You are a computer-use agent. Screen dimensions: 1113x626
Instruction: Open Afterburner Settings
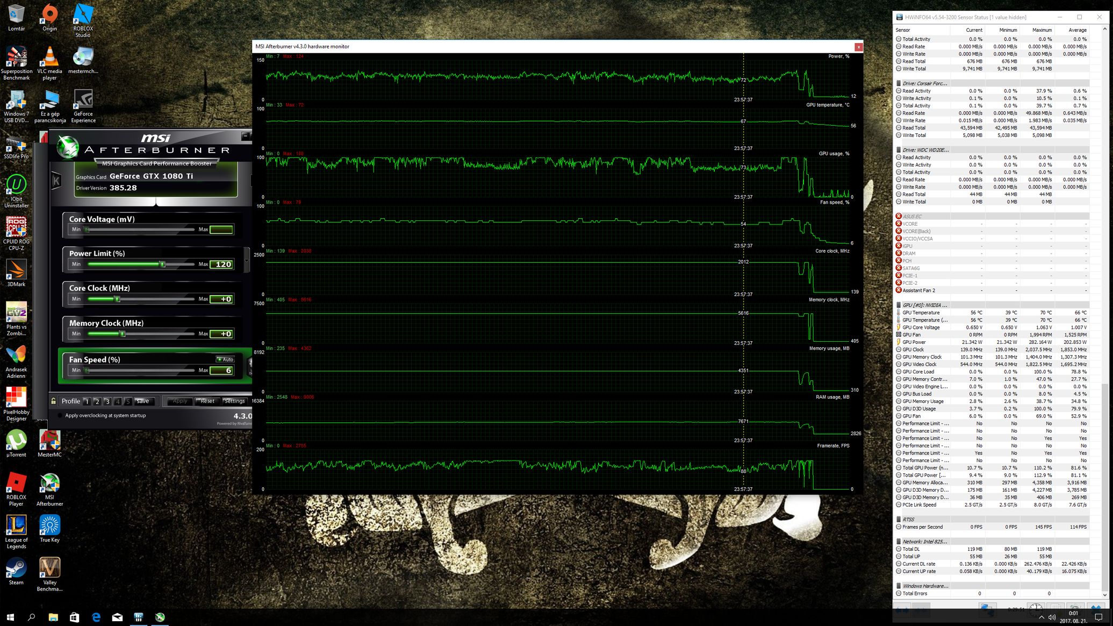234,401
